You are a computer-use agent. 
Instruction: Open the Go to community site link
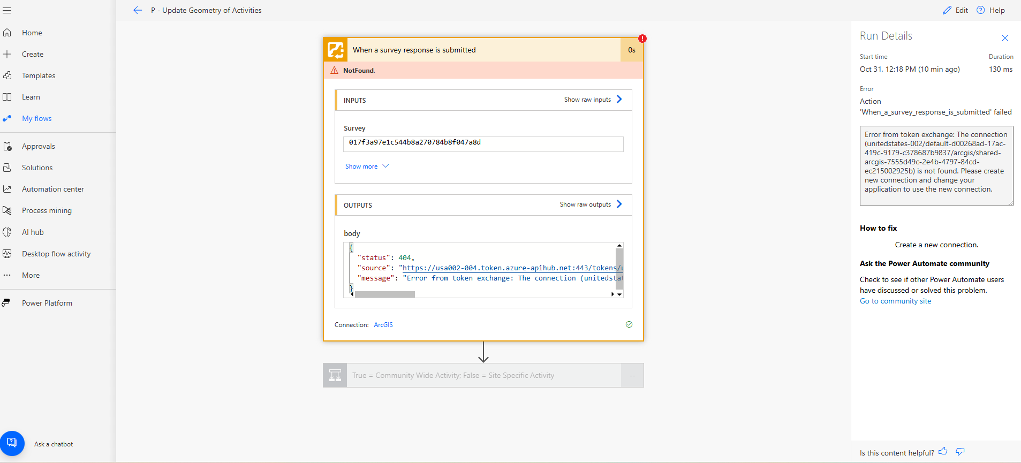click(x=896, y=301)
